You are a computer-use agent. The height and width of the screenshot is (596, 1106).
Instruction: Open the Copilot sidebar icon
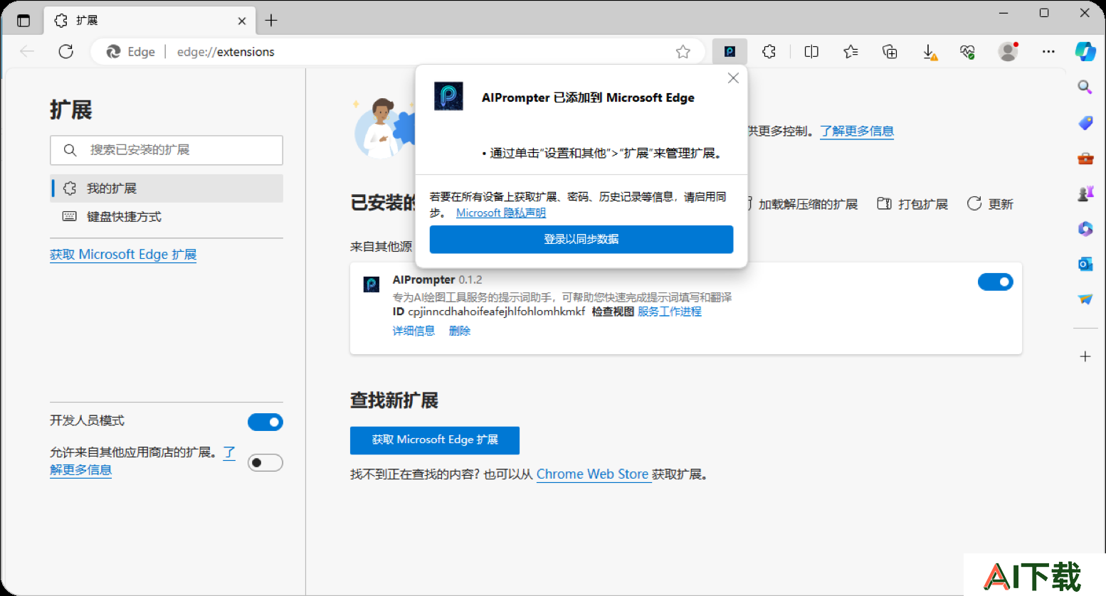point(1085,51)
